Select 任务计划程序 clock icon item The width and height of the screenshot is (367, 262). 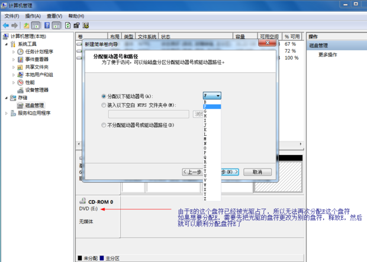click(21, 51)
